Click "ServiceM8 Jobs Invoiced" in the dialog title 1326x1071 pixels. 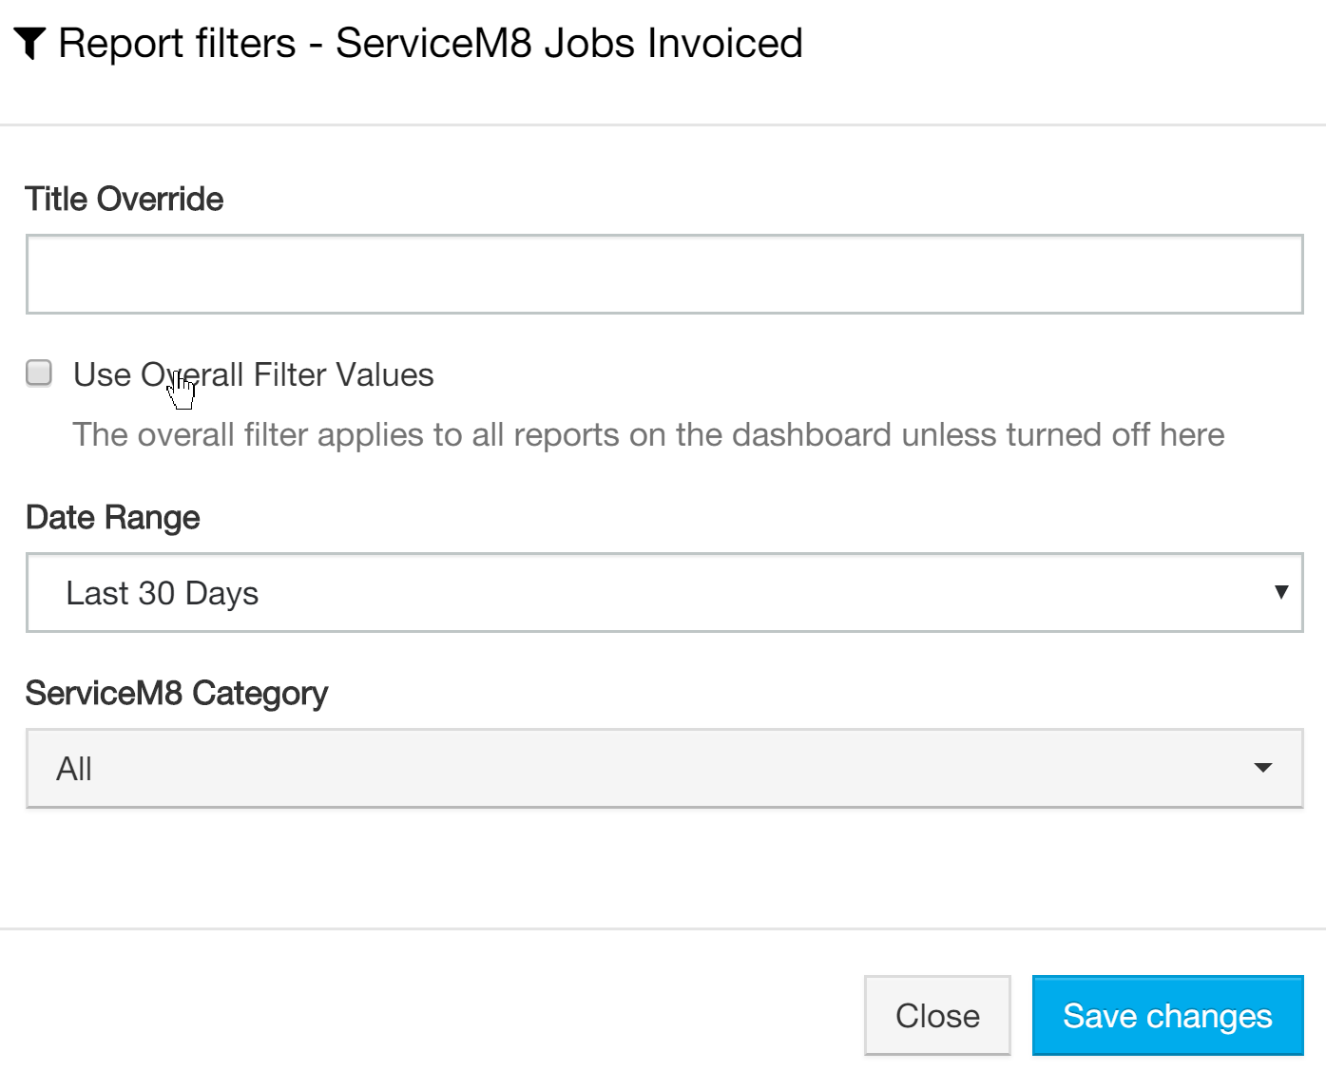coord(568,44)
